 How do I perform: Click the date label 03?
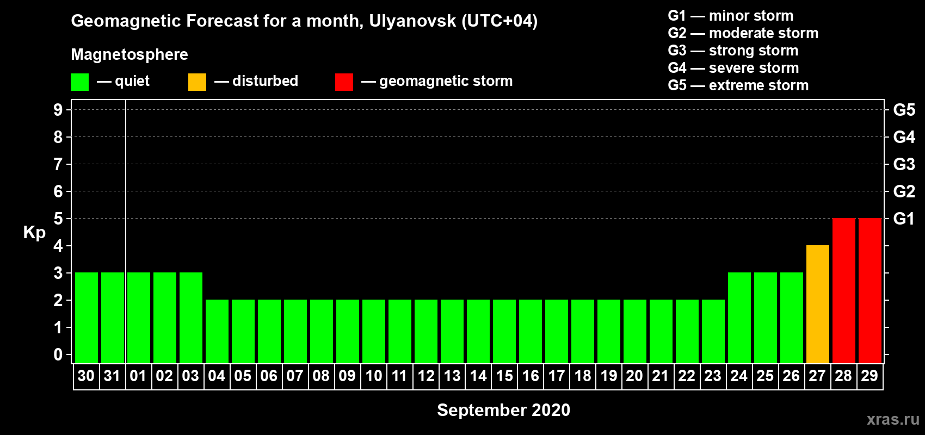[190, 376]
